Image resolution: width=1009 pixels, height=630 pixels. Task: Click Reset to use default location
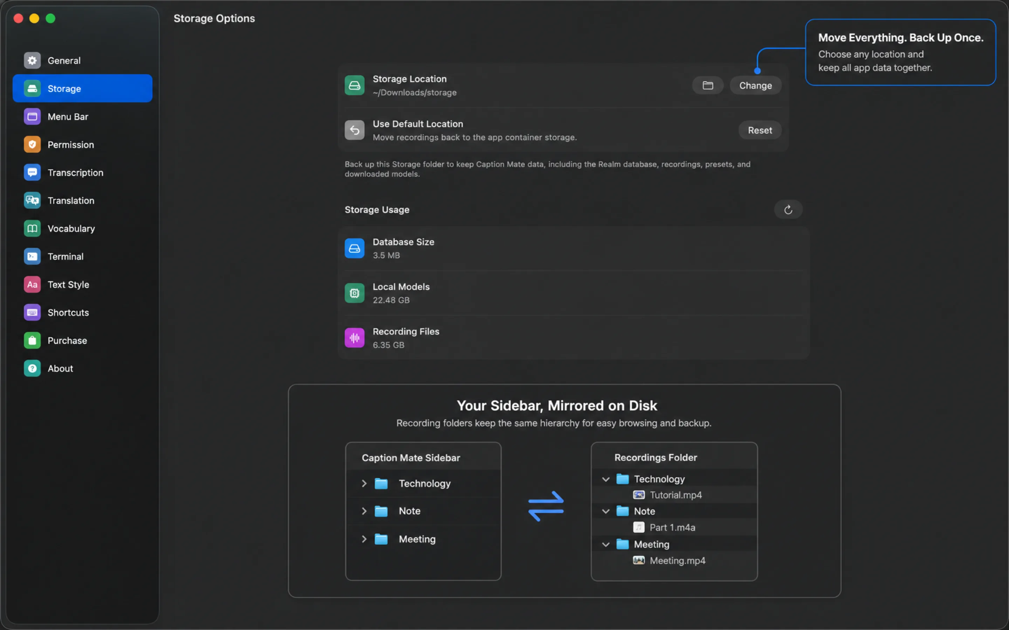(x=760, y=131)
